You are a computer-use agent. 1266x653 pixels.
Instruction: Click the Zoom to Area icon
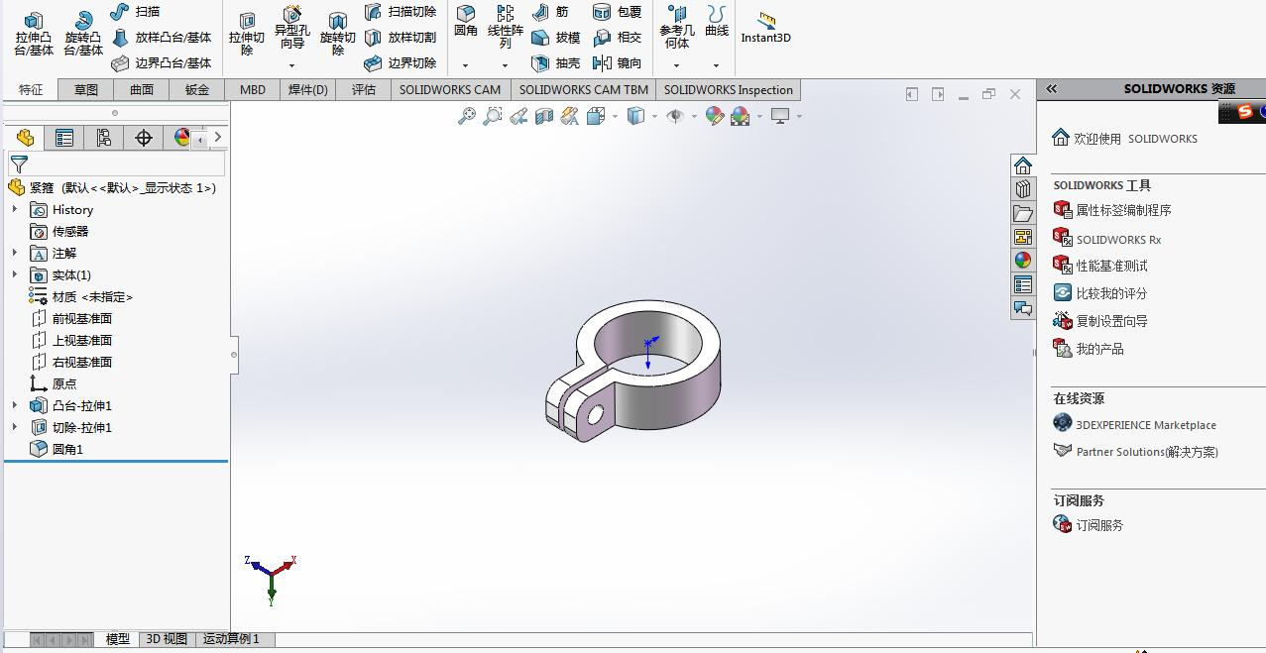(493, 116)
